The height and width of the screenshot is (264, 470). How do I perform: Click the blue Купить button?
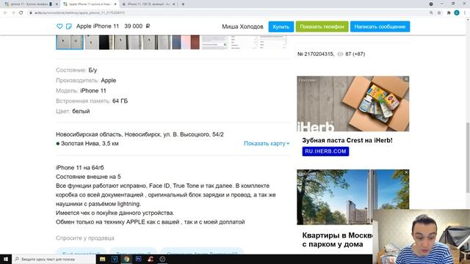[281, 26]
